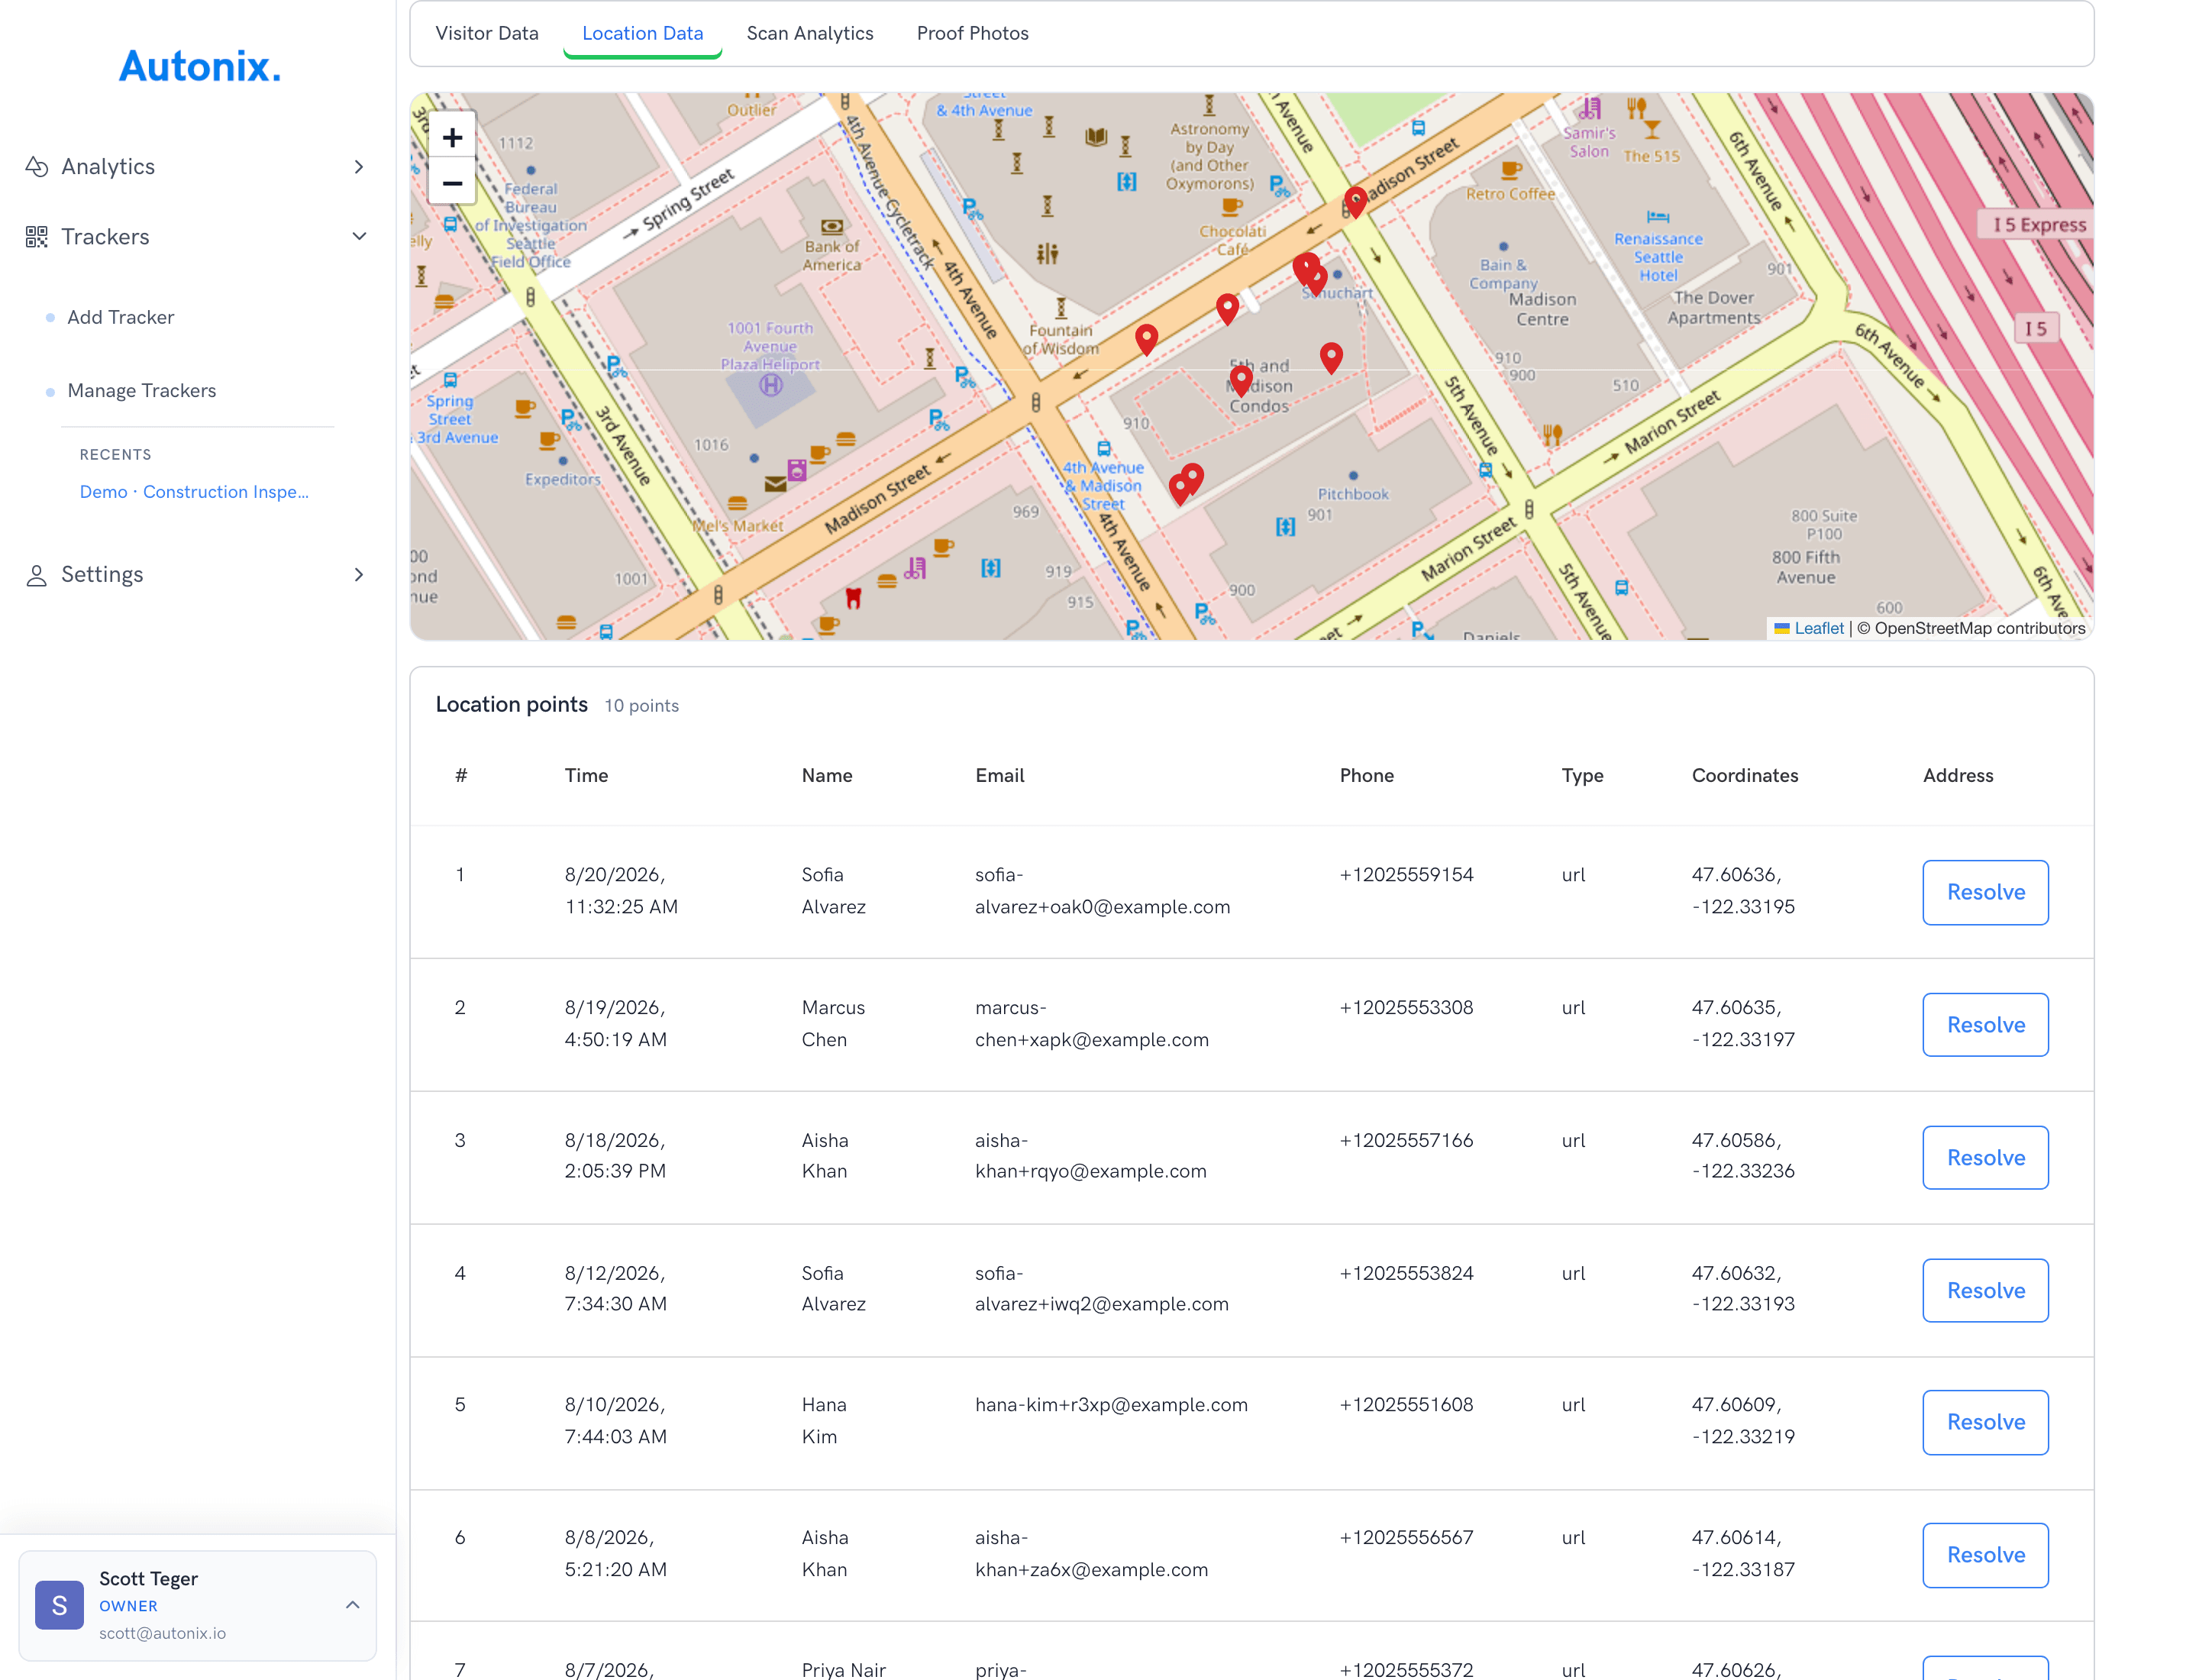Open the Proof Photos tab
The image size is (2199, 1680).
(x=973, y=33)
